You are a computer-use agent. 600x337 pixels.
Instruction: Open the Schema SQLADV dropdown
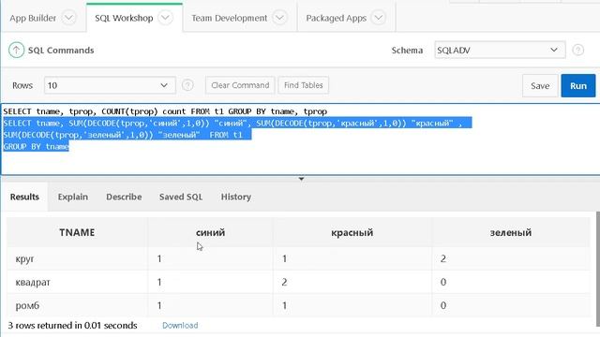click(x=500, y=50)
